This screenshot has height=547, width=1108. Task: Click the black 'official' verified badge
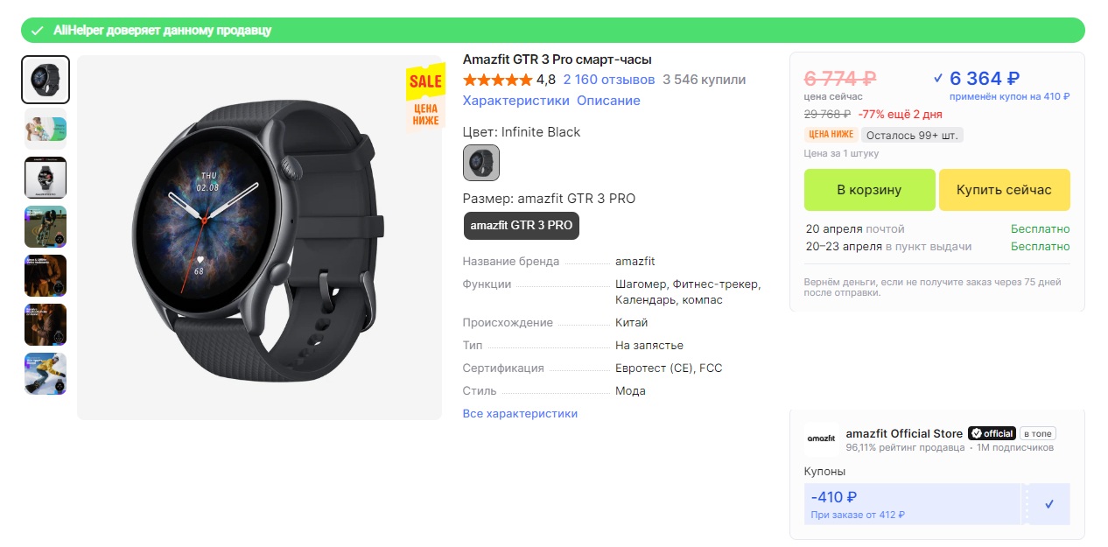point(992,433)
